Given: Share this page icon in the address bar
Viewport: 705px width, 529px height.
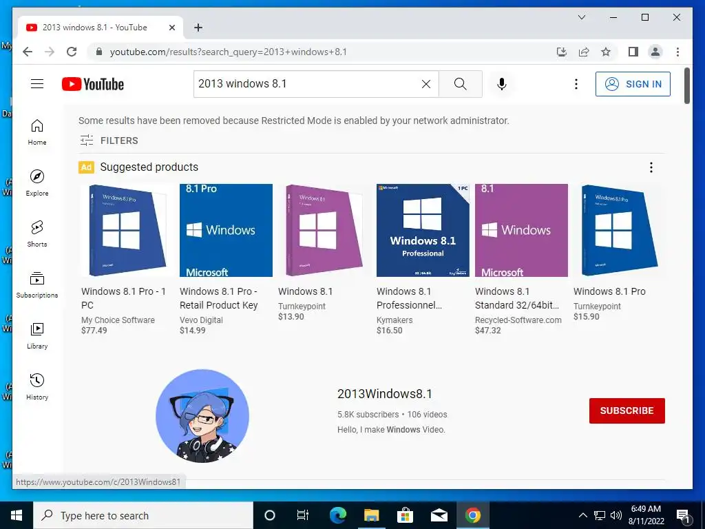Looking at the screenshot, I should click(584, 52).
